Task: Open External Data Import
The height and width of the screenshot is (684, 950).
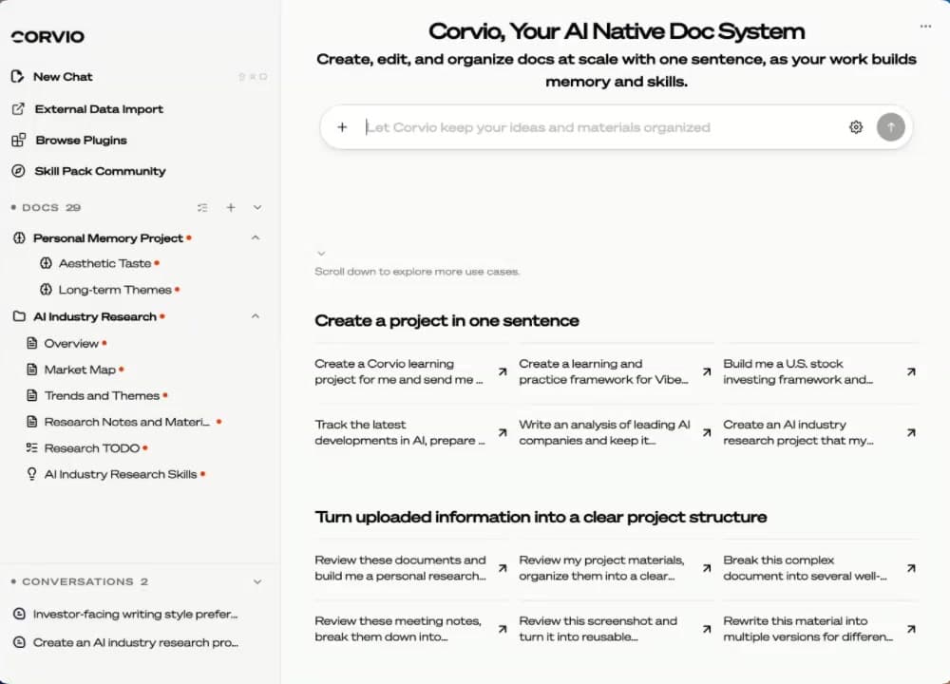Action: coord(98,109)
